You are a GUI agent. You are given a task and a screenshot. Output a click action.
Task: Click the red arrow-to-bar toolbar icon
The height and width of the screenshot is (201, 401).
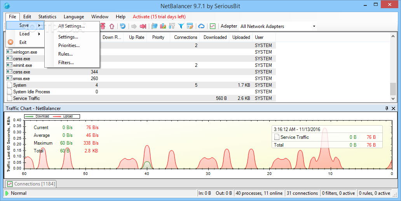point(143,26)
